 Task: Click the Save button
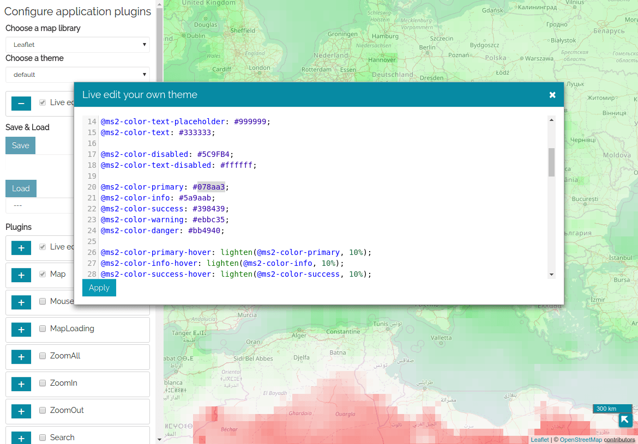point(21,145)
